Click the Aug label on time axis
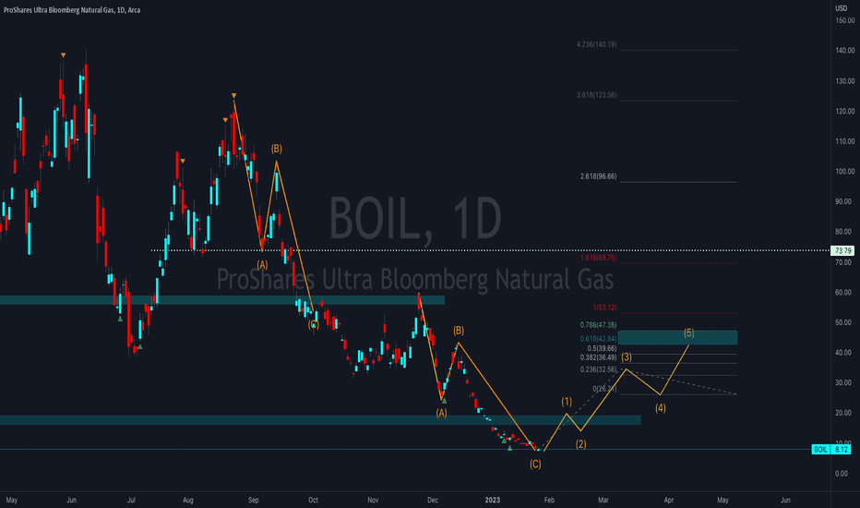The image size is (860, 508). (x=188, y=500)
